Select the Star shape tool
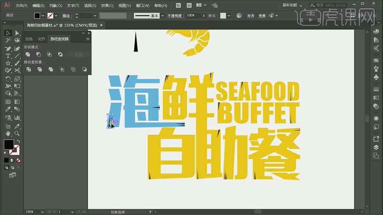 click(8, 63)
